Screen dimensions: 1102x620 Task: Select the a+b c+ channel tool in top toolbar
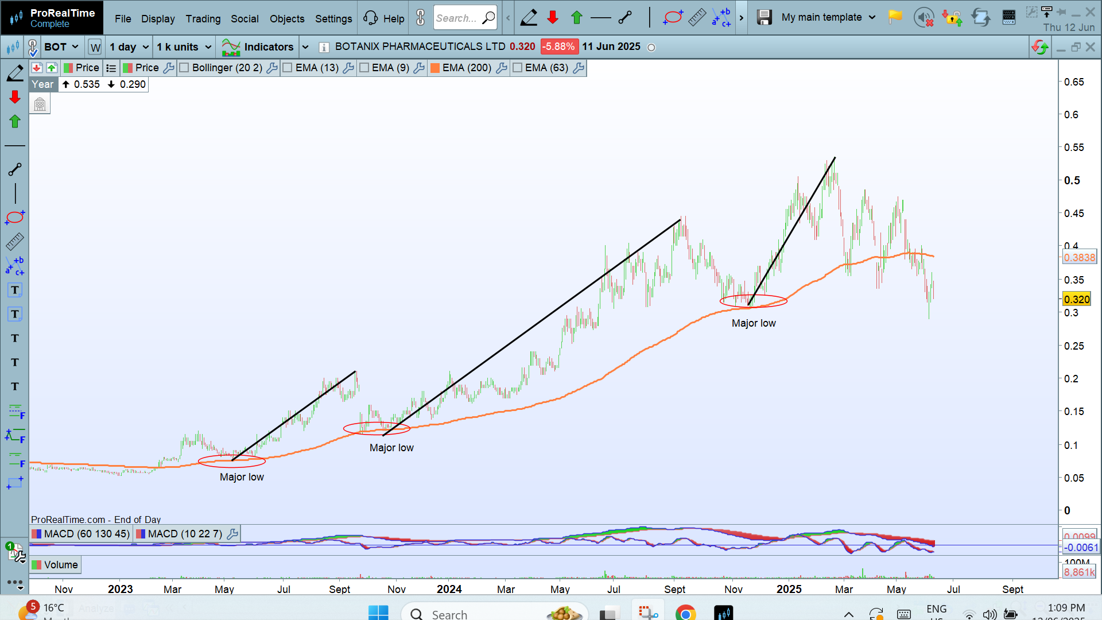[x=721, y=18]
